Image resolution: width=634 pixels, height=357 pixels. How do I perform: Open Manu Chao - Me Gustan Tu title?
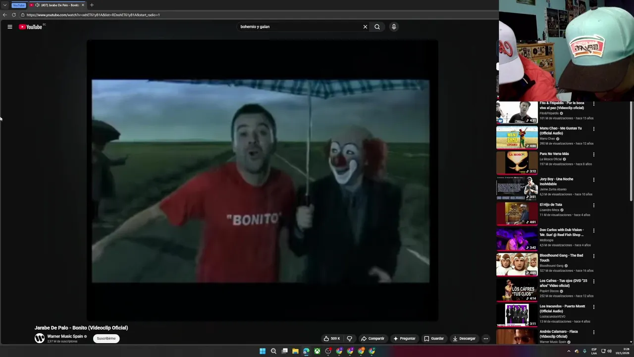561,131
